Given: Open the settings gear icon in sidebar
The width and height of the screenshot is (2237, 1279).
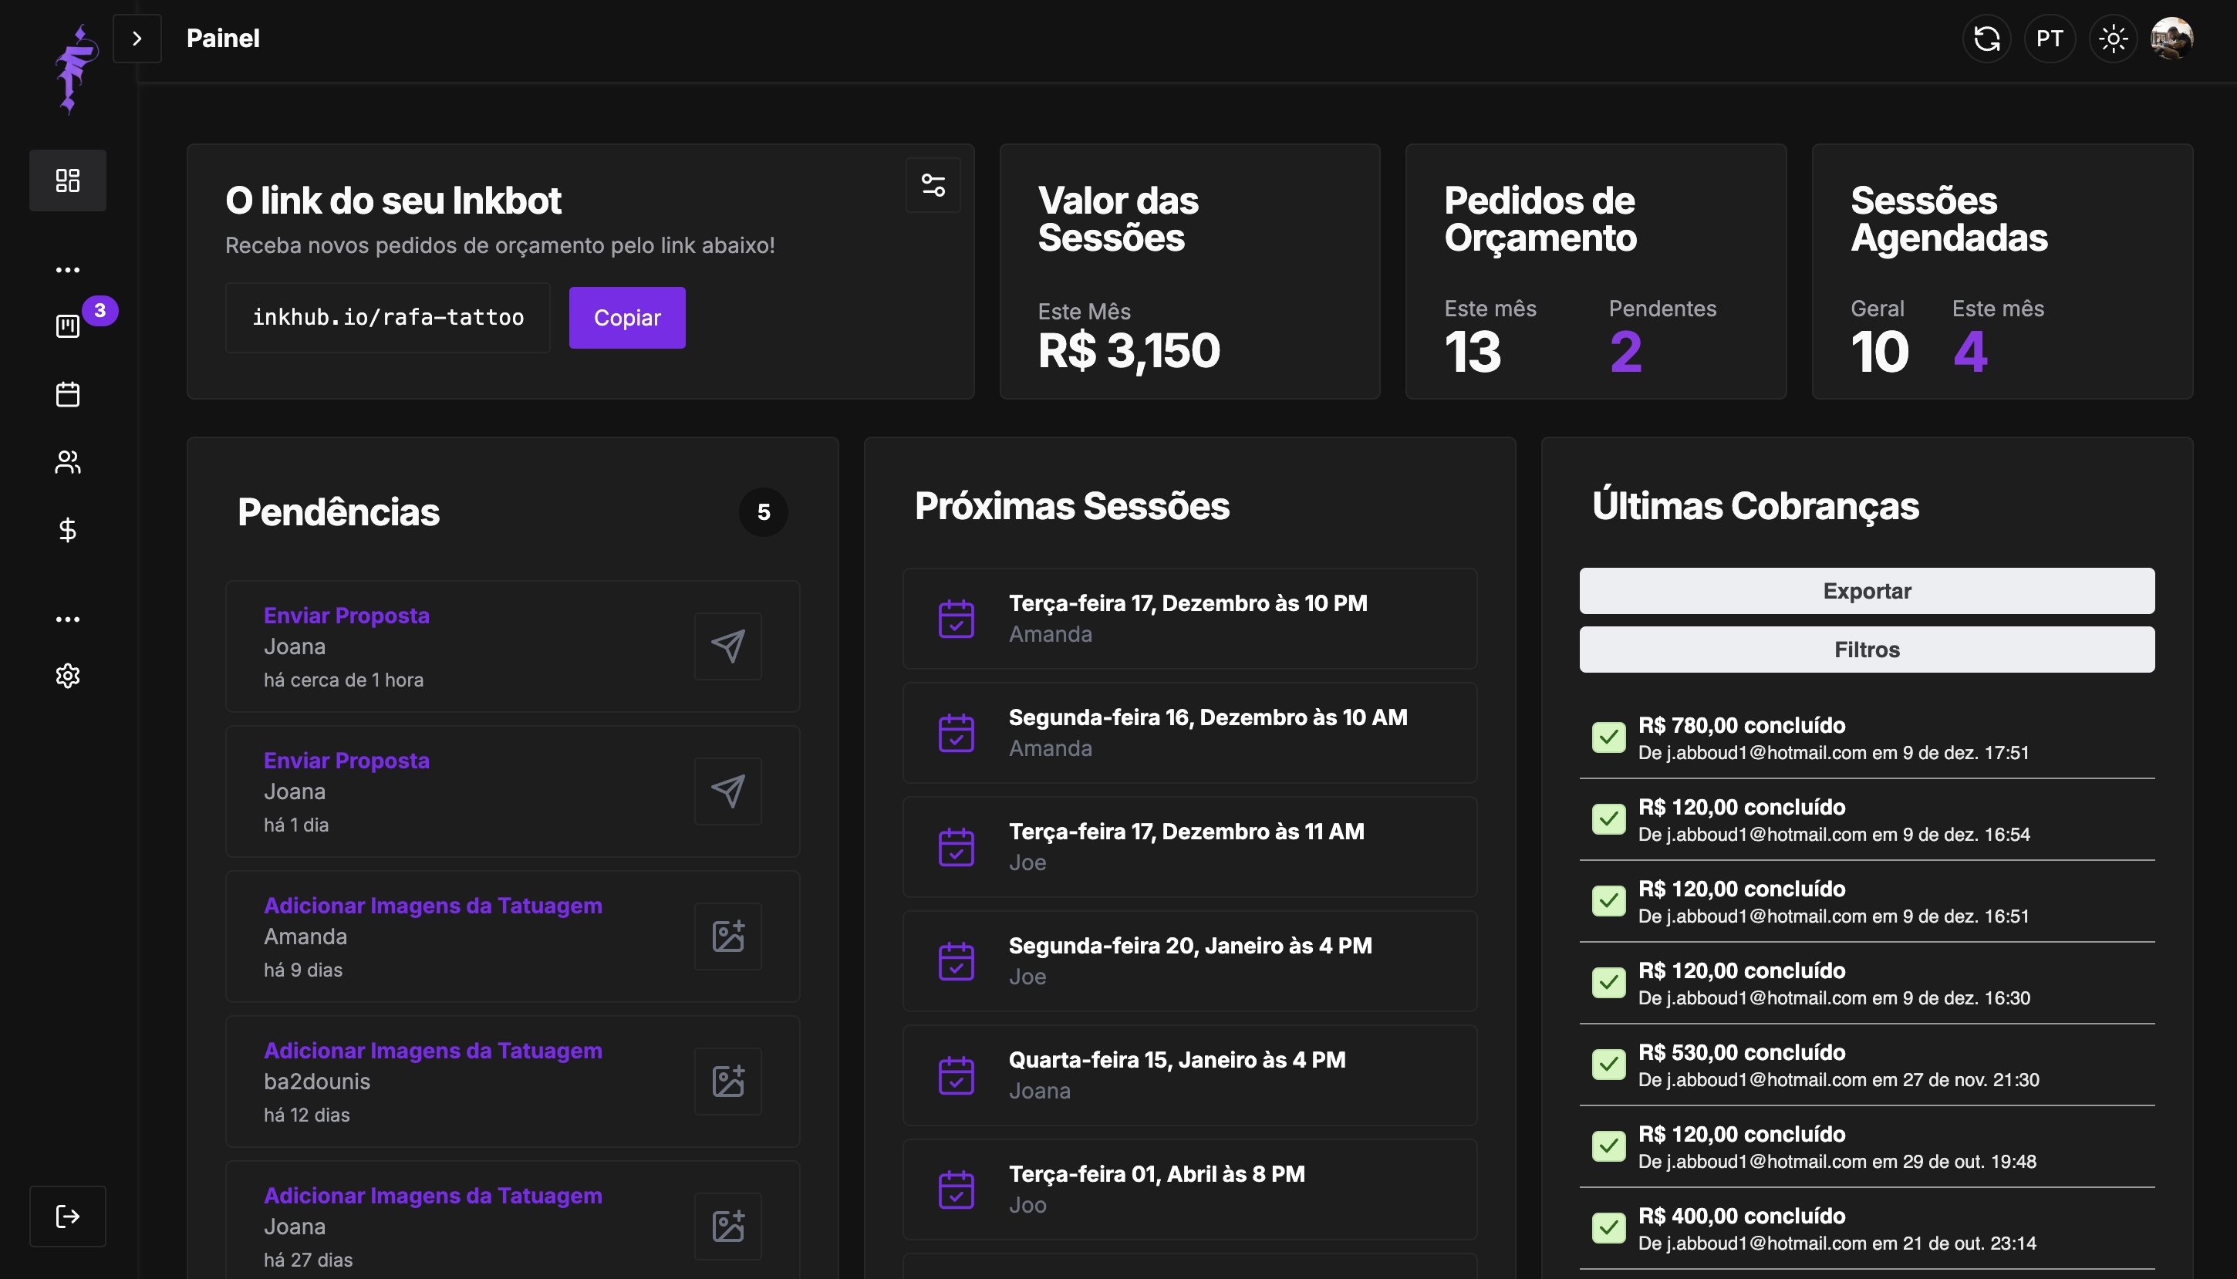Looking at the screenshot, I should (x=68, y=676).
